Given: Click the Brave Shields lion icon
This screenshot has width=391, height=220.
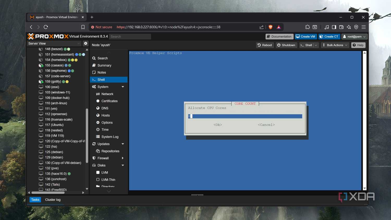Looking at the screenshot, I should (x=271, y=27).
